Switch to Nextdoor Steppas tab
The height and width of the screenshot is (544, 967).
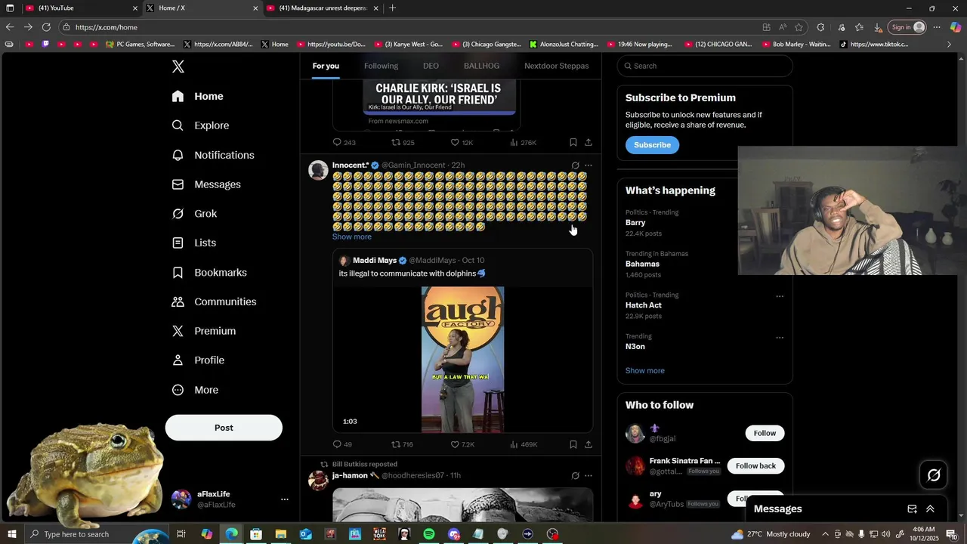point(557,66)
